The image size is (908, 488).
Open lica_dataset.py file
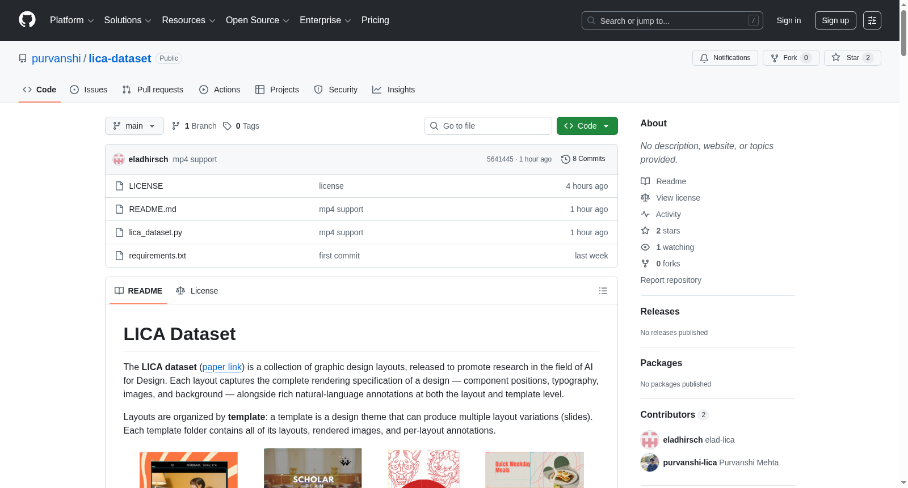(155, 232)
